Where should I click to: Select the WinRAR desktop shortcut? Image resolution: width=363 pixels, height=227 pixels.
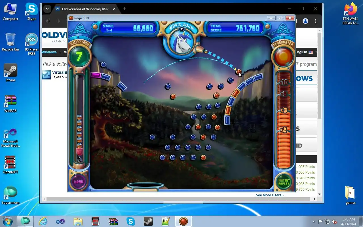point(10,104)
